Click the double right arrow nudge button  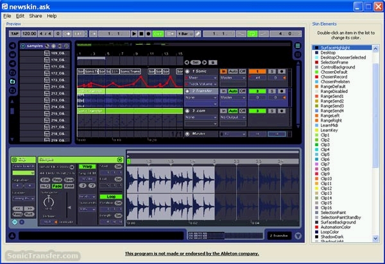pyautogui.click(x=30, y=209)
